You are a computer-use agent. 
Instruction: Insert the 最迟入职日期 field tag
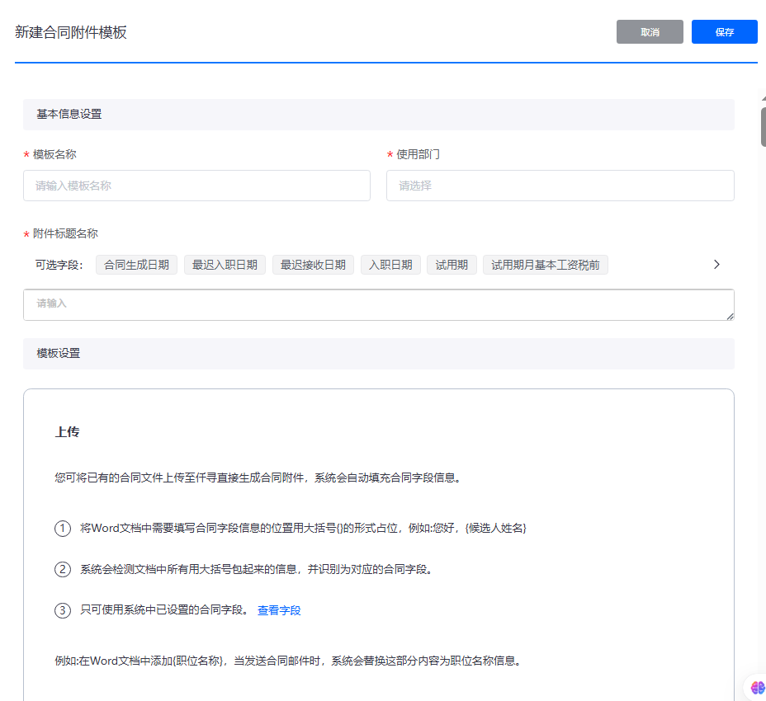225,265
